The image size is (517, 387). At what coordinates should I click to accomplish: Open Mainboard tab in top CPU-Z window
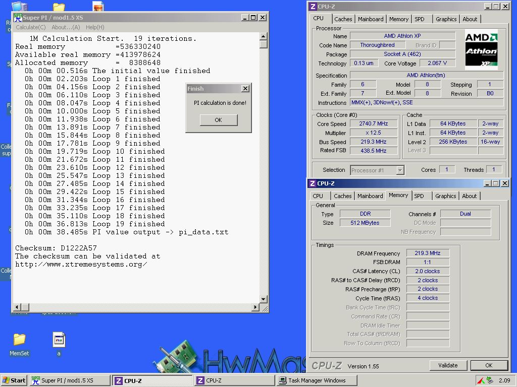click(x=371, y=19)
